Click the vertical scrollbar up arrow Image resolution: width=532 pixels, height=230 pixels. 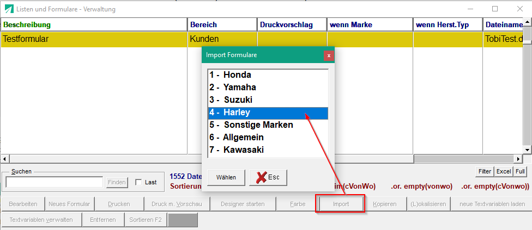pos(528,22)
